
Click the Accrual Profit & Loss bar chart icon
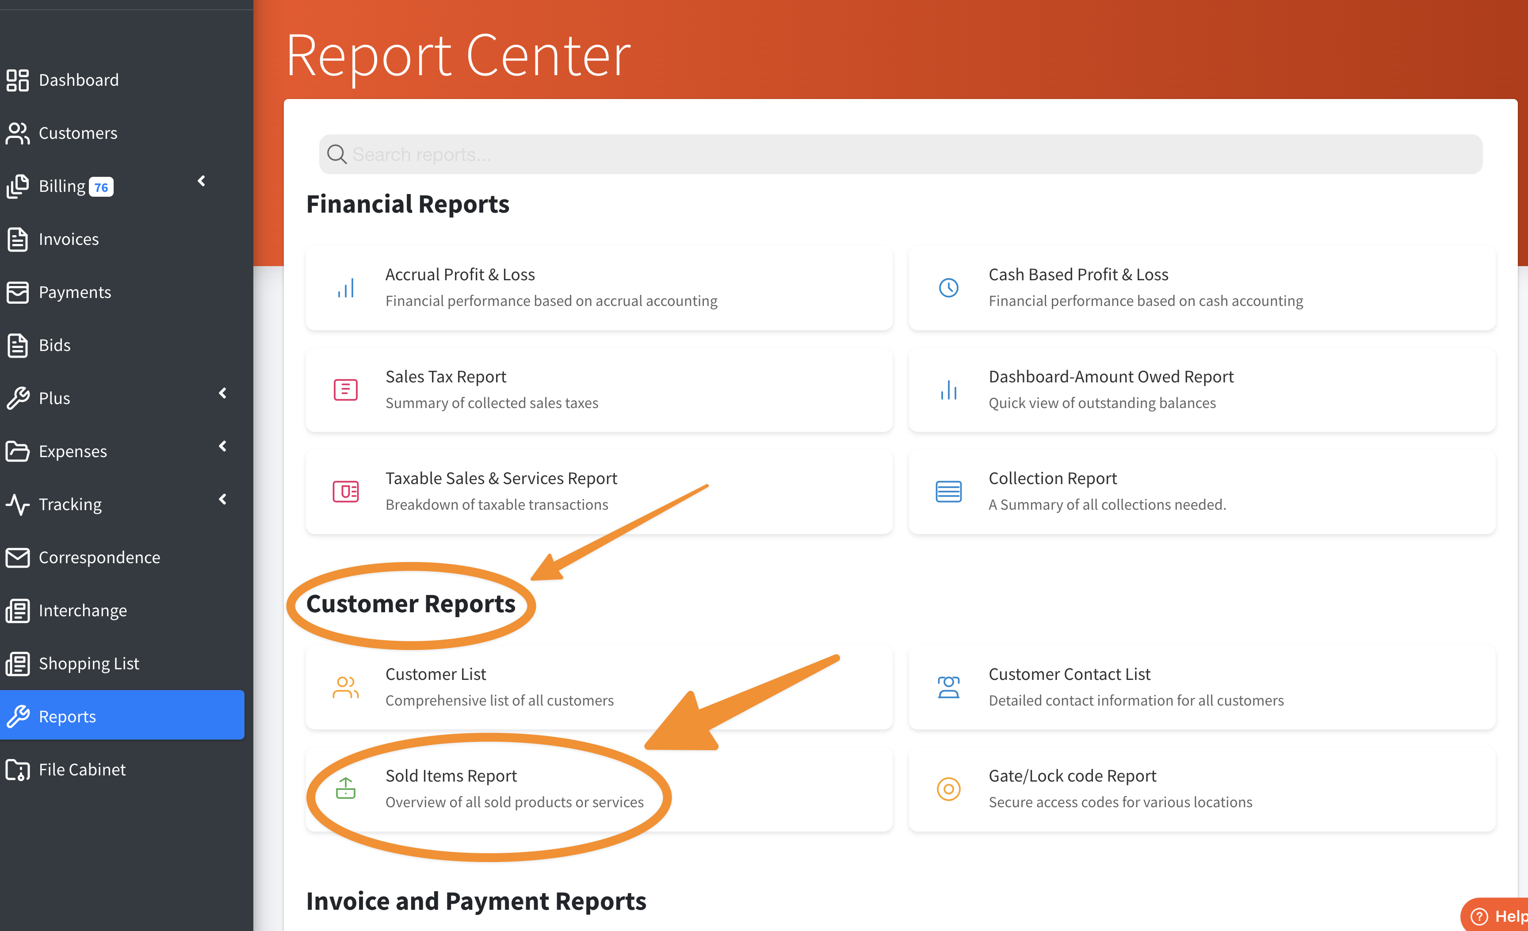click(345, 288)
